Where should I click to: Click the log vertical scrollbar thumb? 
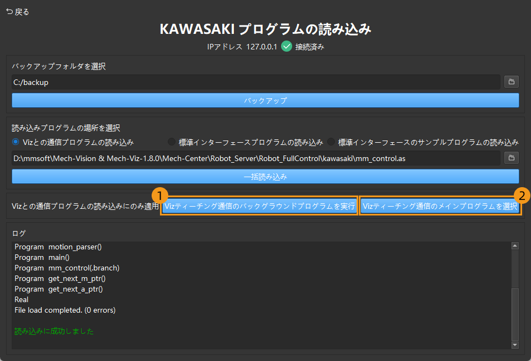coord(515,314)
